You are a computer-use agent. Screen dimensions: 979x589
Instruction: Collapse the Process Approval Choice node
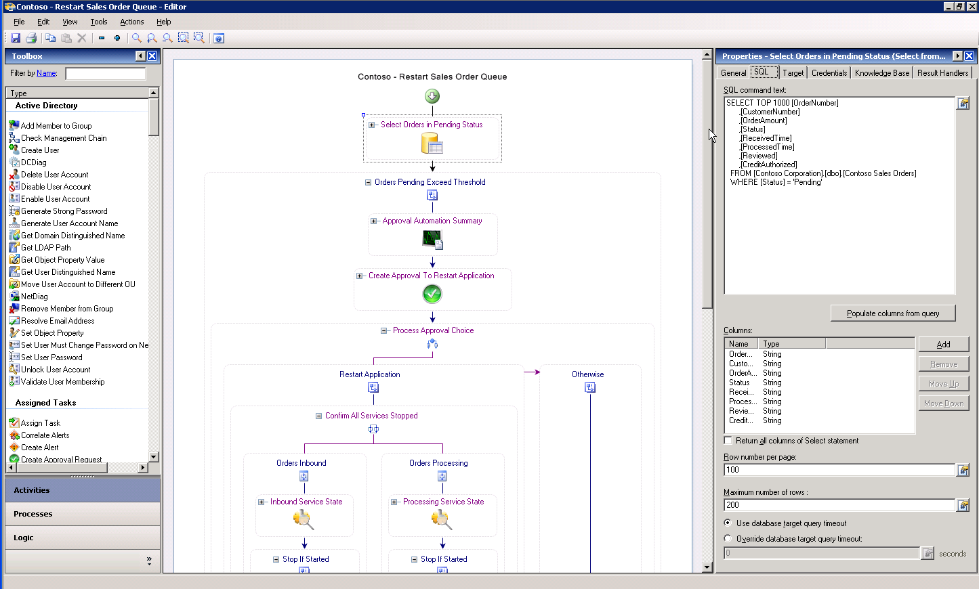384,330
